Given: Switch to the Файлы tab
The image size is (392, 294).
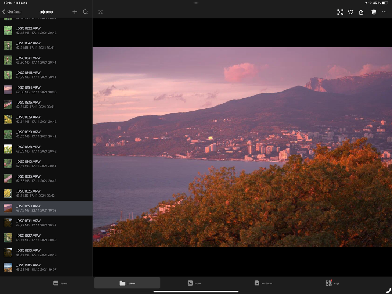Looking at the screenshot, I should click(x=127, y=283).
